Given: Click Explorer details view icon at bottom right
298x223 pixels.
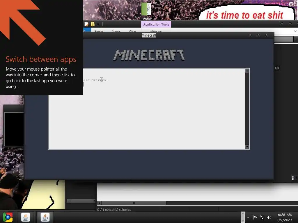Looking at the screenshot, I should click(x=294, y=178).
